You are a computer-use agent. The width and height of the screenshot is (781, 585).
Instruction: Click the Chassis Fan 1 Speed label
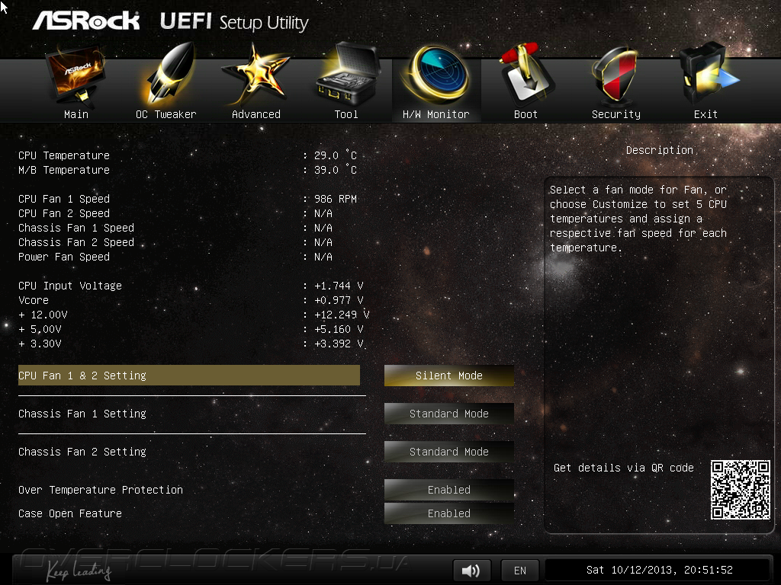click(x=76, y=228)
